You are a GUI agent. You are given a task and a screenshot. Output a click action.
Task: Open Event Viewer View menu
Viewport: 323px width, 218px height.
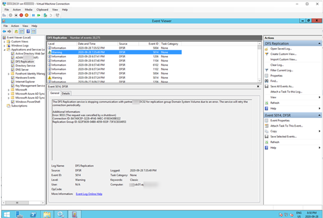pos(25,26)
